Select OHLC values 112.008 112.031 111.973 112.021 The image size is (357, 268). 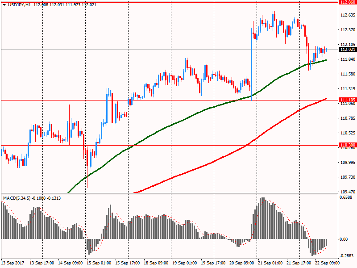pos(65,5)
